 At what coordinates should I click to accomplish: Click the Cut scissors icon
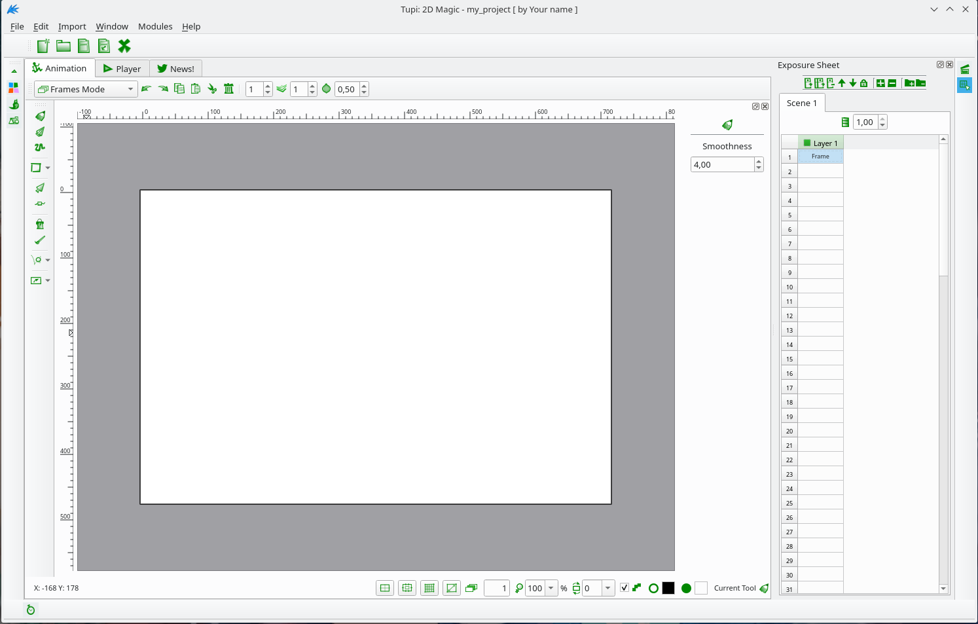coord(212,89)
